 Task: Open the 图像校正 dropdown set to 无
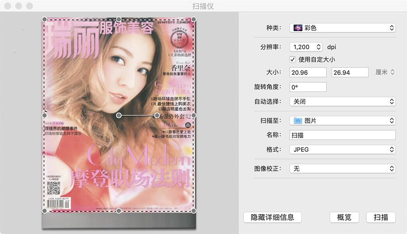342,168
